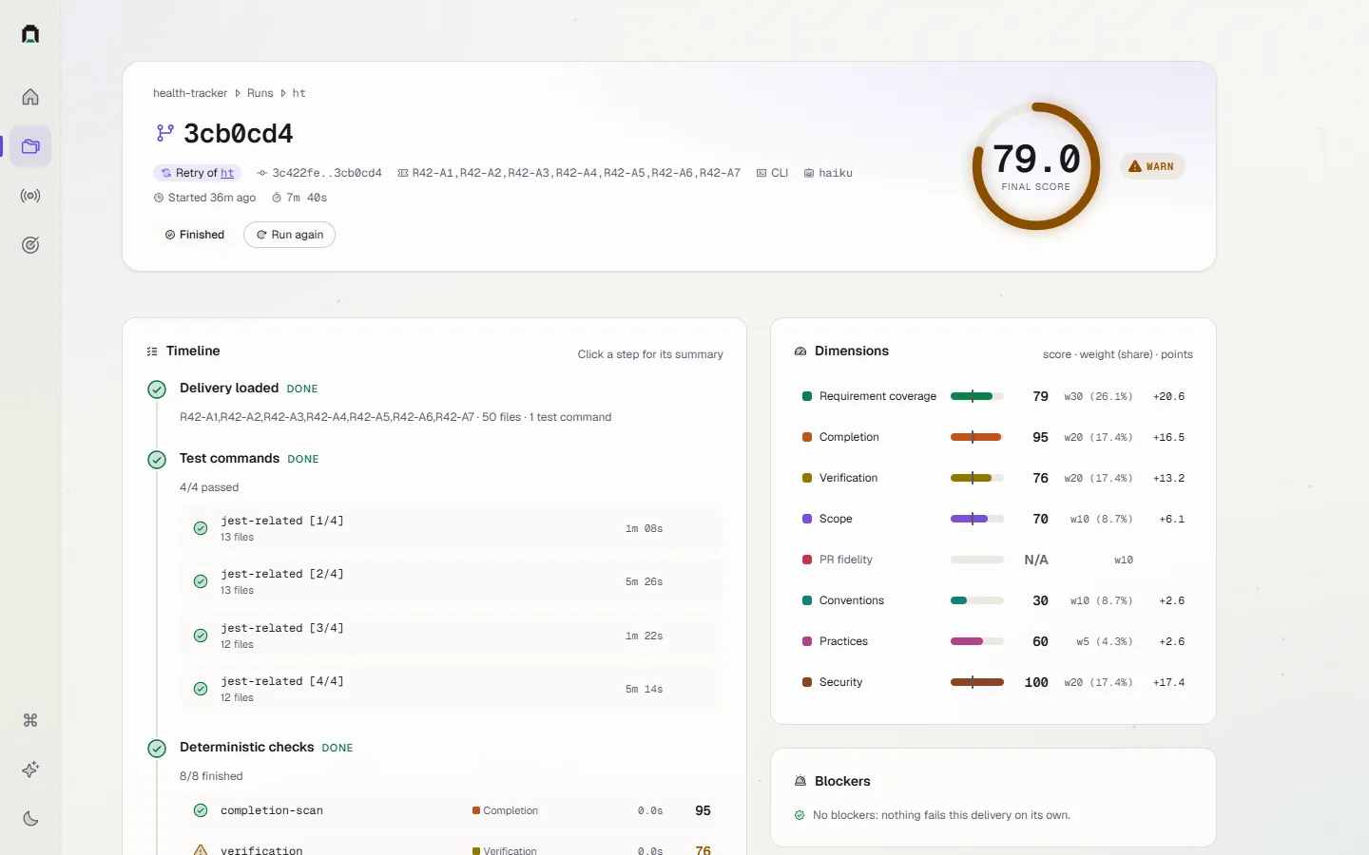
Task: Select the folders icon in sidebar
Action: pyautogui.click(x=30, y=146)
